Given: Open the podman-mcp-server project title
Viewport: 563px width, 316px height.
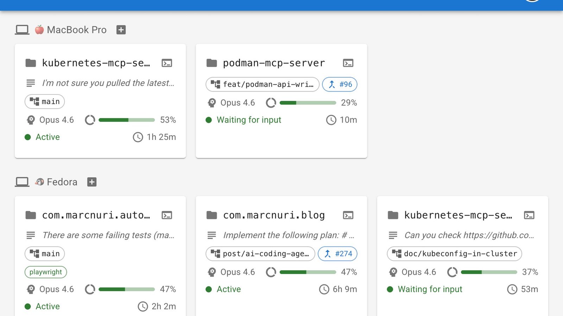Looking at the screenshot, I should tap(274, 63).
